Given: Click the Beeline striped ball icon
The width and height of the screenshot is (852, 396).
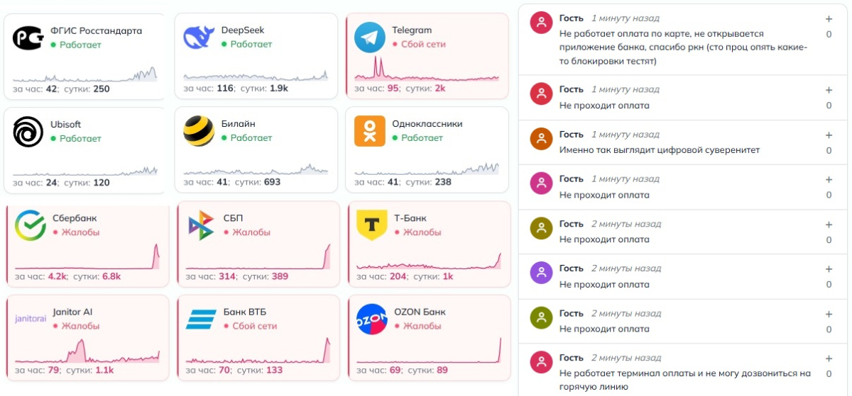Looking at the screenshot, I should (x=199, y=131).
